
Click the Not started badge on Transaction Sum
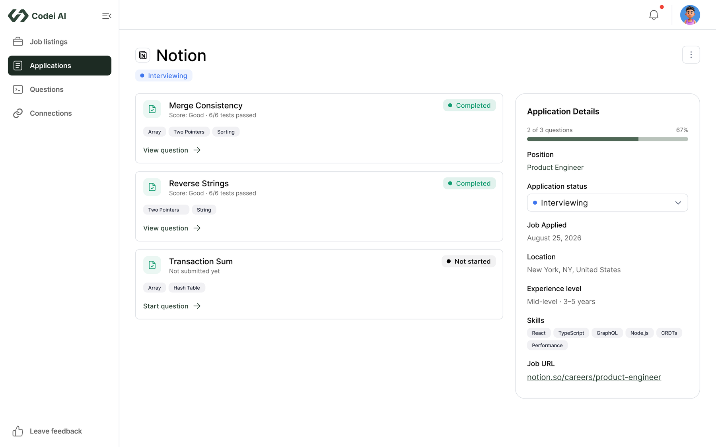(x=469, y=261)
